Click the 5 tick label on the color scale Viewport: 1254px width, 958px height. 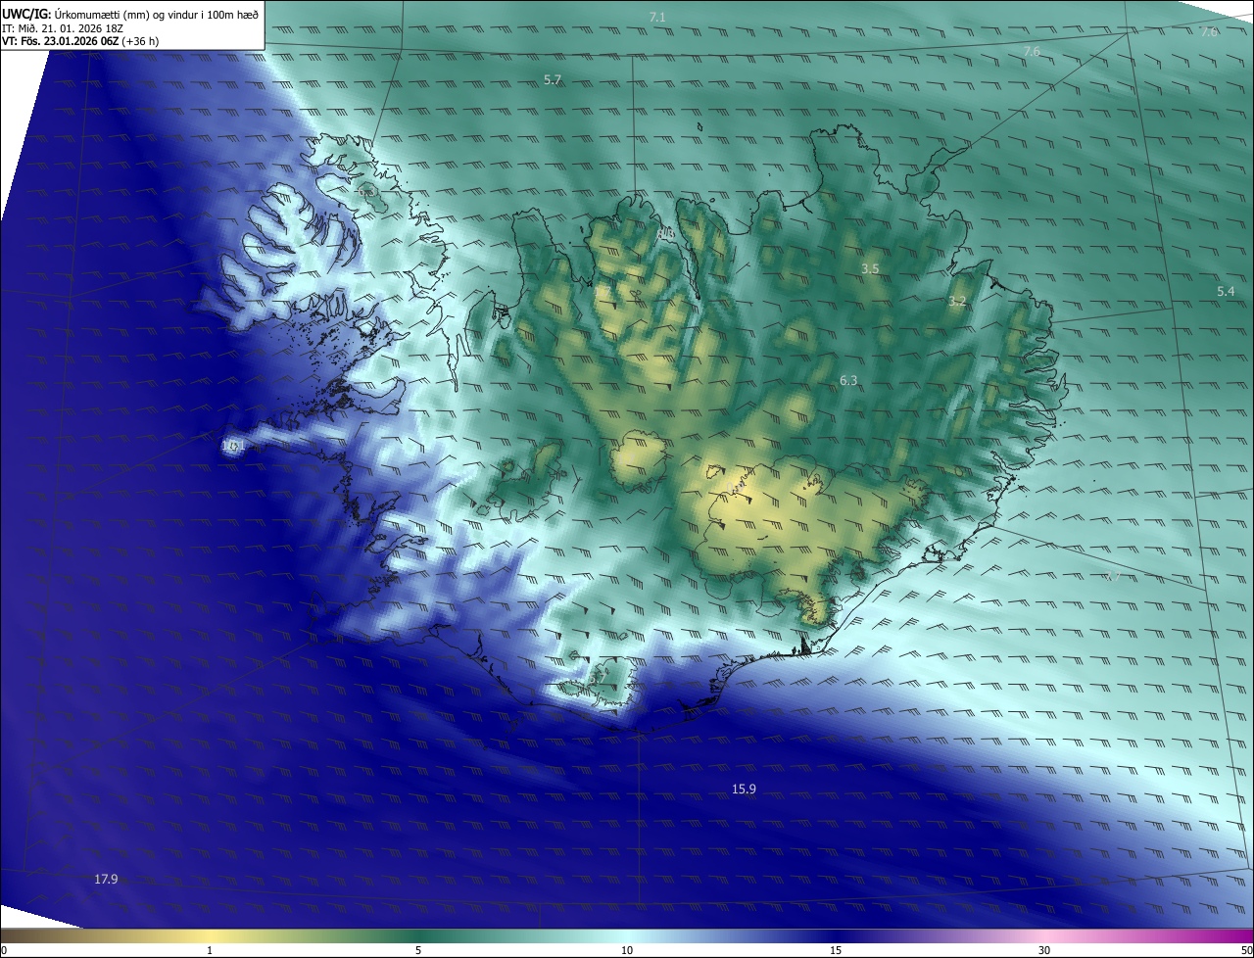[x=418, y=950]
